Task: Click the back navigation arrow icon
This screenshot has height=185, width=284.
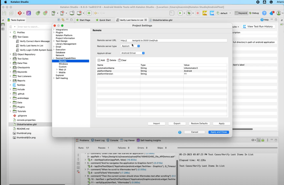Action: 95,13
